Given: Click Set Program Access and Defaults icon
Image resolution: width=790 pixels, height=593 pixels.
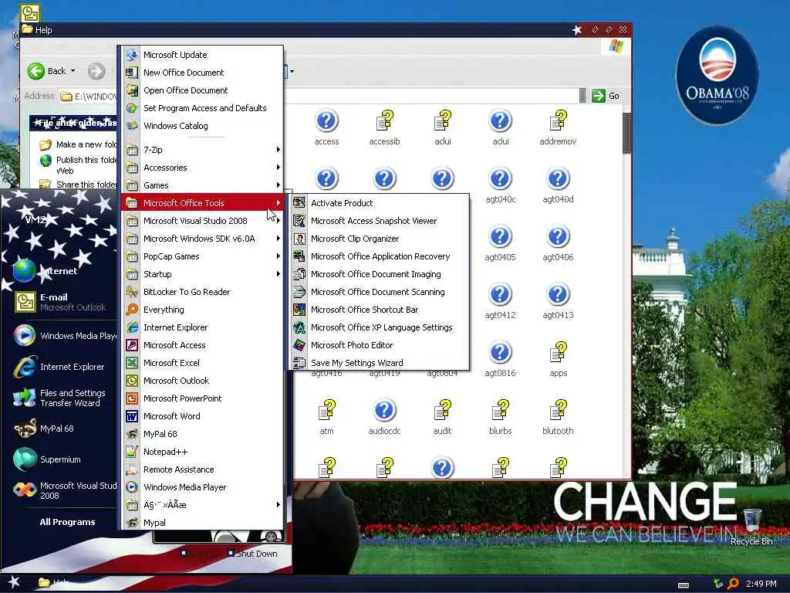Looking at the screenshot, I should tap(132, 108).
